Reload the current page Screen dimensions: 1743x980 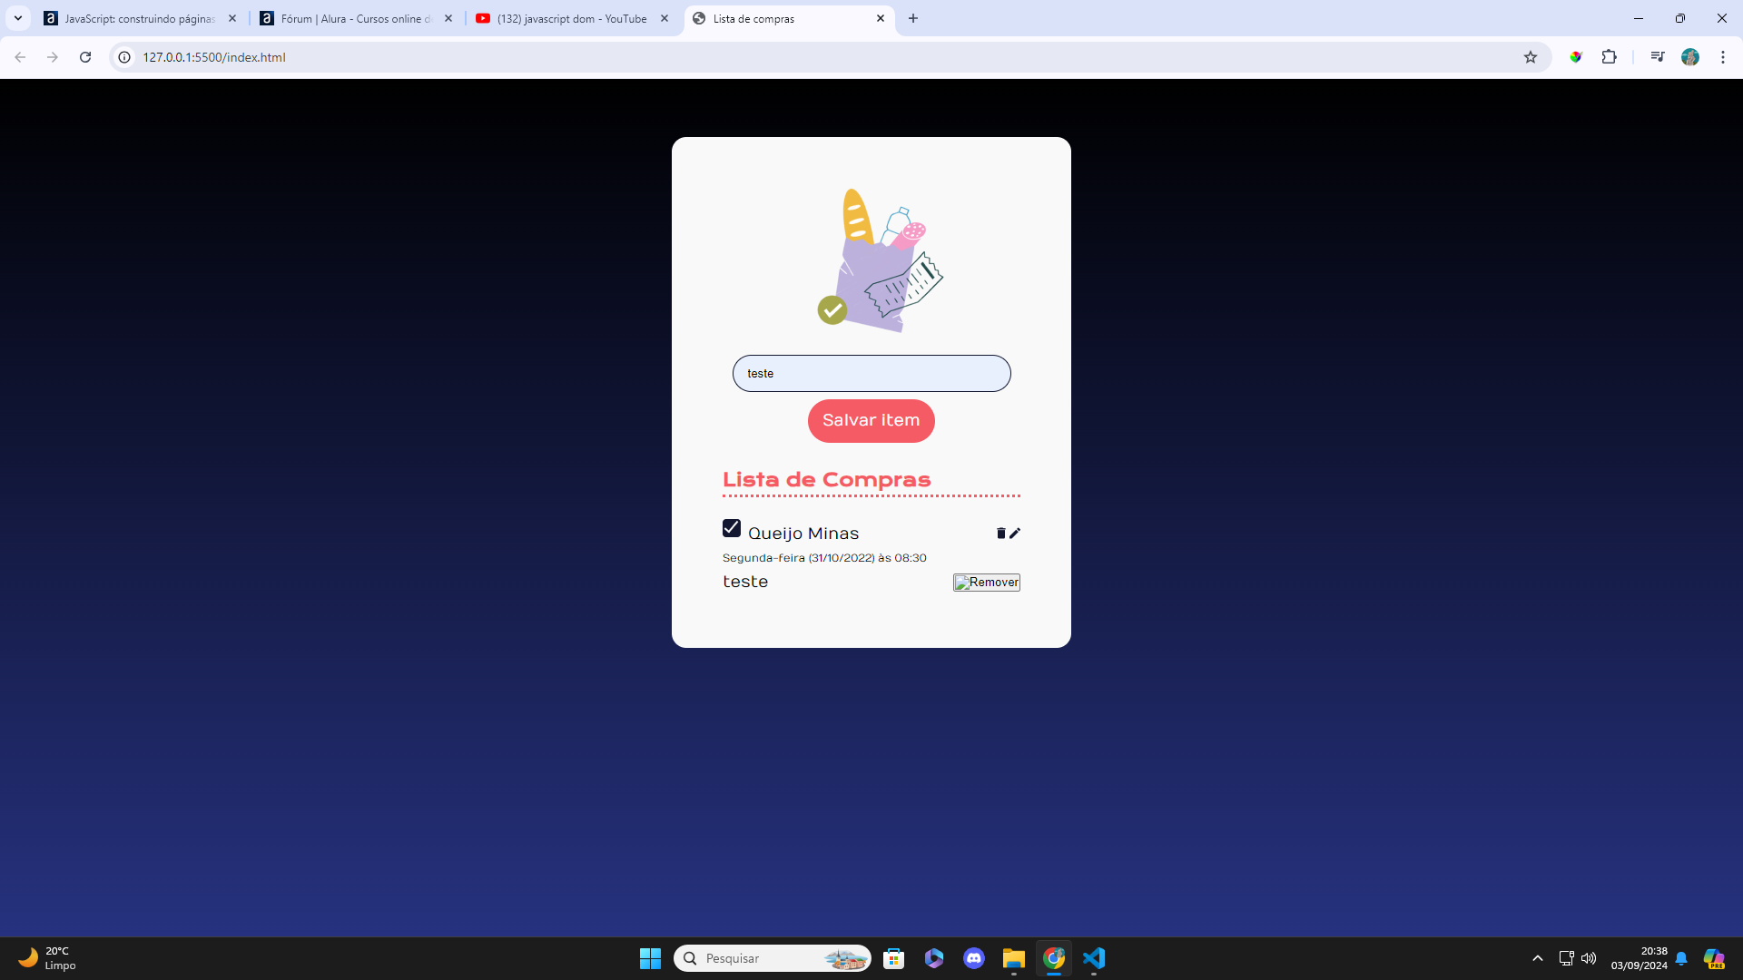(85, 57)
